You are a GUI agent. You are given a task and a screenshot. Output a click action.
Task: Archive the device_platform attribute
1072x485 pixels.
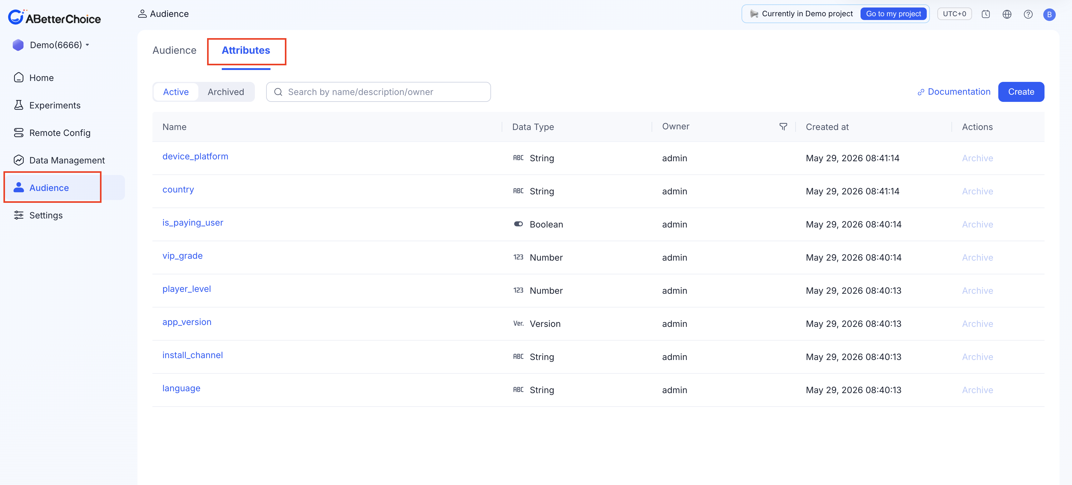tap(977, 158)
